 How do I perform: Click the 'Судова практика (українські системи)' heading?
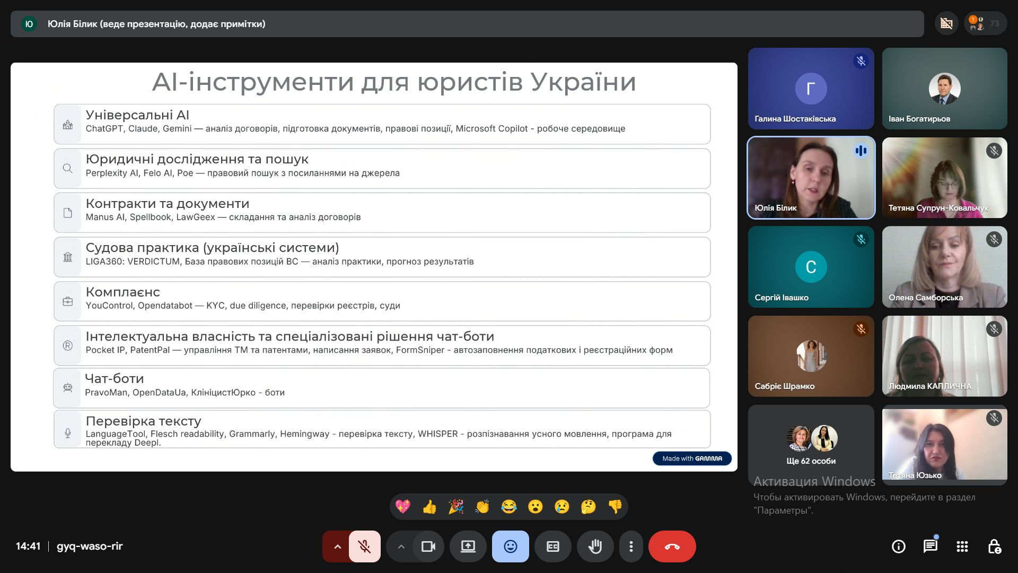212,248
